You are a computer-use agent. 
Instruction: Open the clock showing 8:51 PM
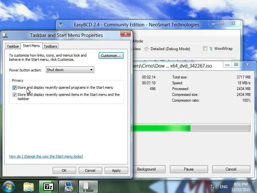click(241, 187)
